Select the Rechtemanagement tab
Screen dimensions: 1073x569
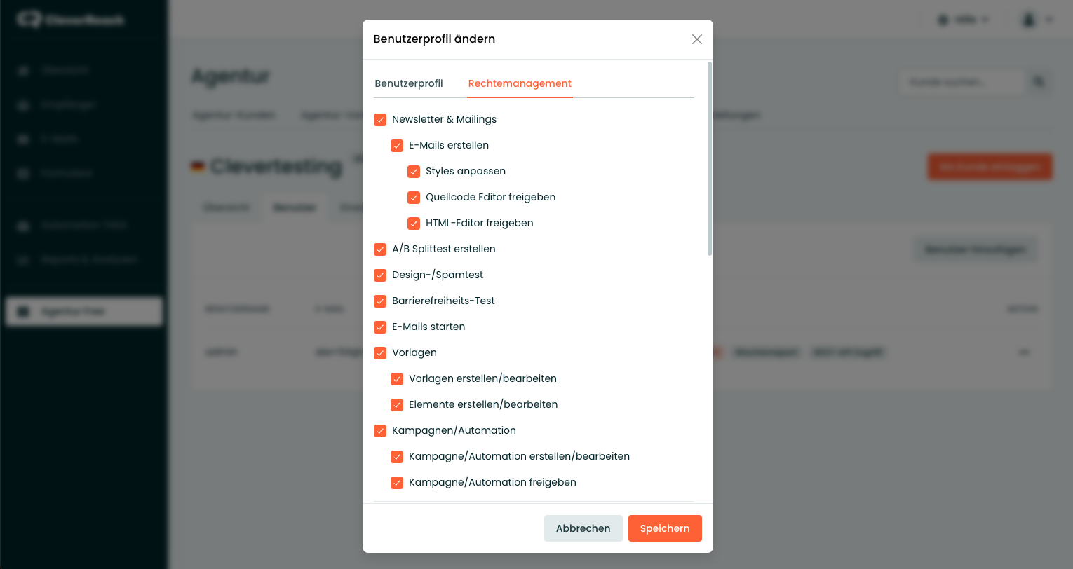520,83
